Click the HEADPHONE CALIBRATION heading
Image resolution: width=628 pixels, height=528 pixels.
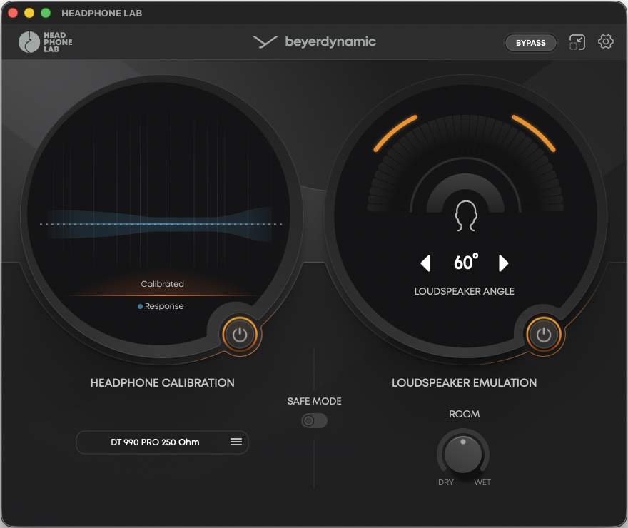click(162, 382)
